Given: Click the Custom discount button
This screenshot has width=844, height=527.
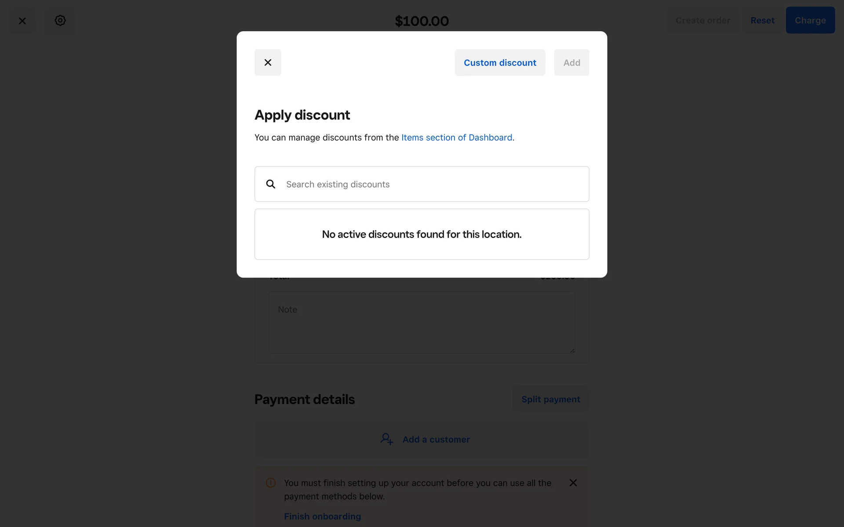Looking at the screenshot, I should point(500,62).
